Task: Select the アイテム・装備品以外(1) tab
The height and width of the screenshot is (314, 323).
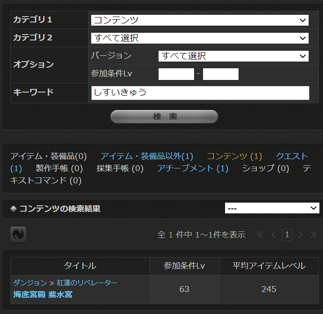Action: click(x=146, y=156)
